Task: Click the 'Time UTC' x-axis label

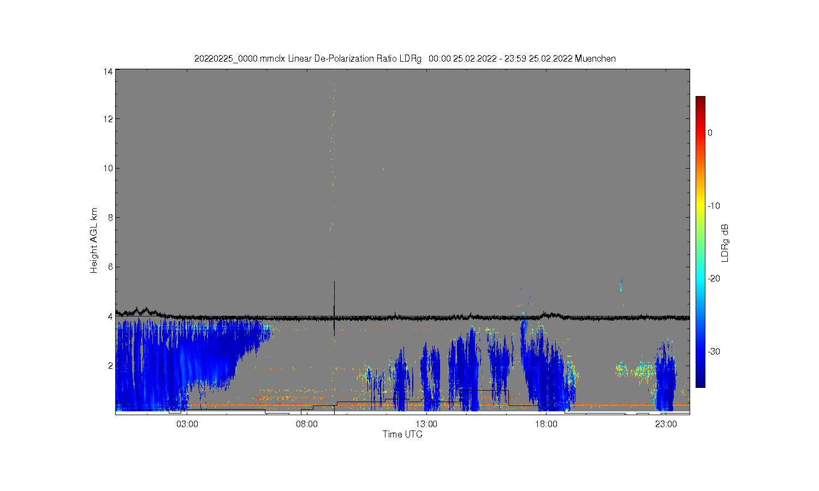Action: click(402, 434)
